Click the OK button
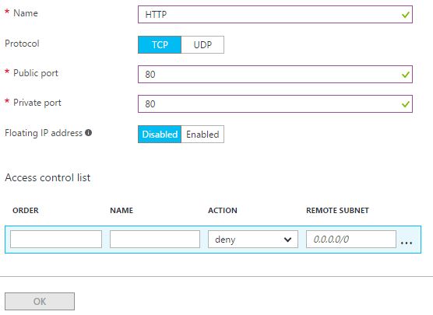This screenshot has height=315, width=433. coord(40,301)
